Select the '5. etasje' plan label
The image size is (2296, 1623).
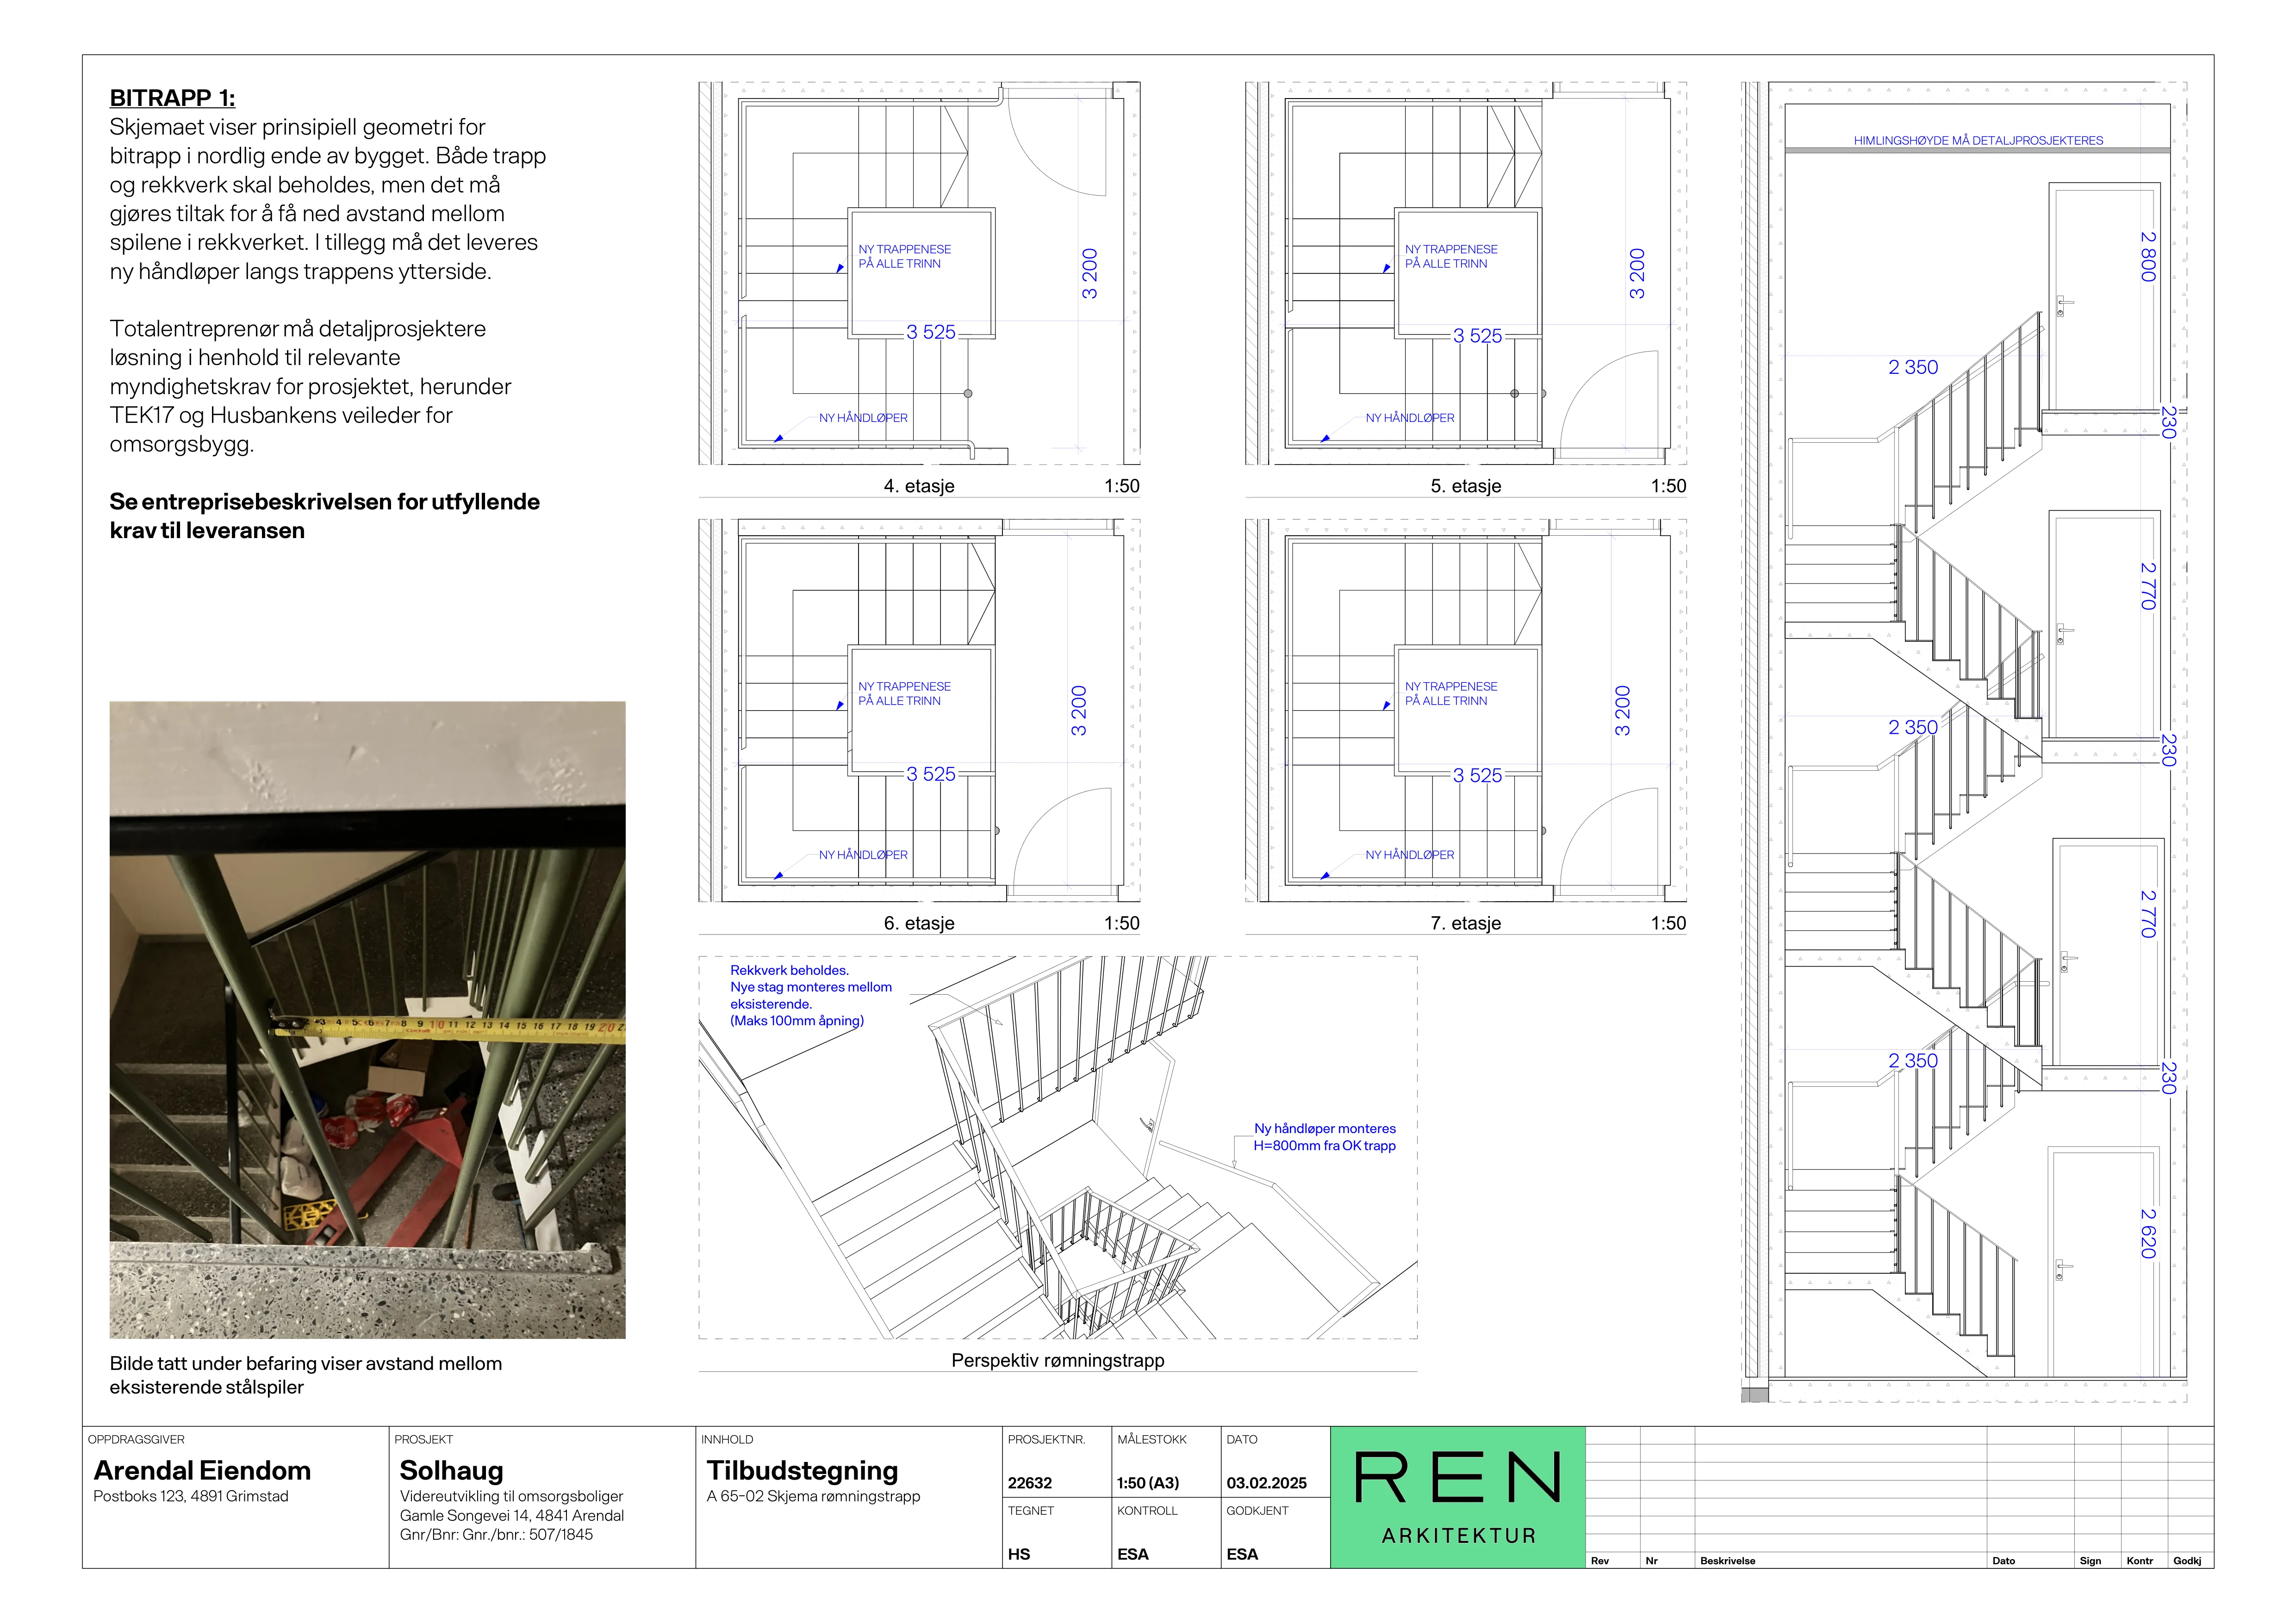pos(1466,486)
